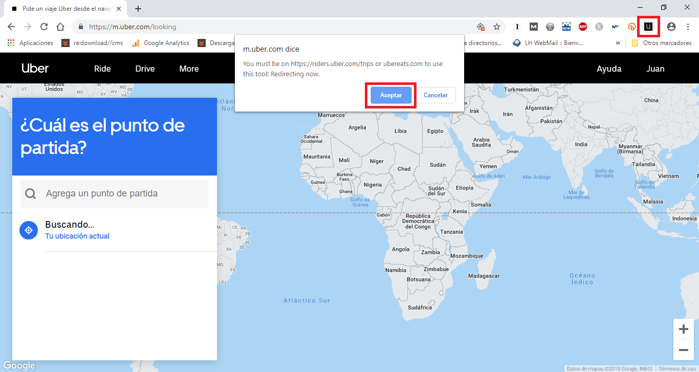Click the Sudáfrica map label
Image resolution: width=699 pixels, height=372 pixels.
pos(420,308)
